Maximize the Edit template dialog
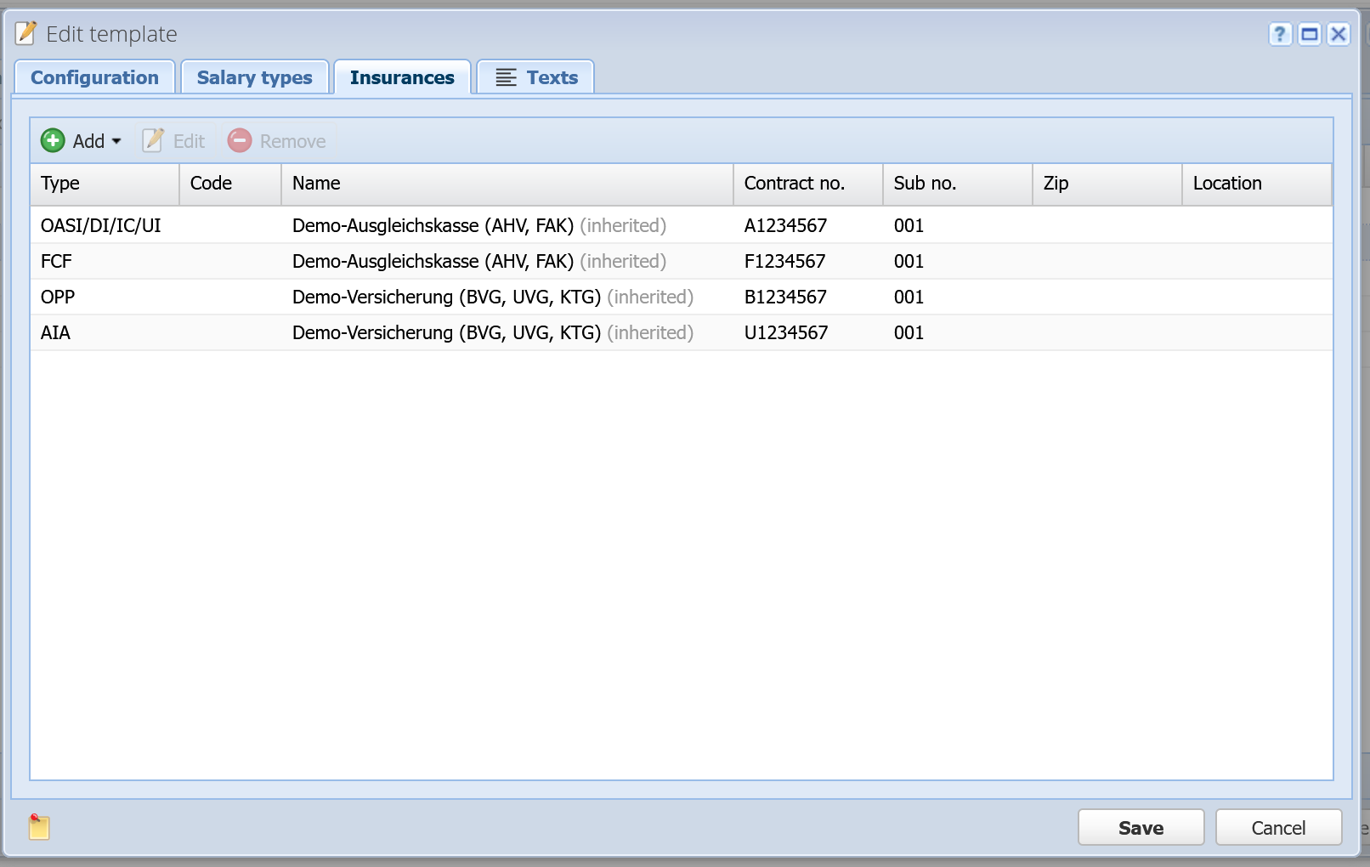Viewport: 1370px width, 867px height. [x=1310, y=34]
